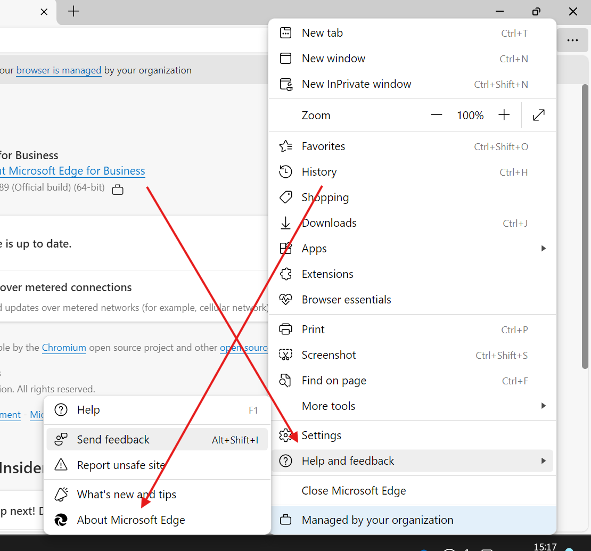Open the Shopping menu entry
Viewport: 591px width, 551px height.
pos(412,197)
